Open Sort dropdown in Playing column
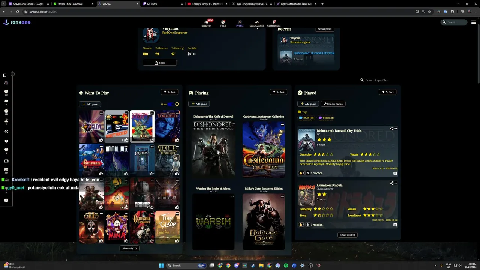This screenshot has width=480, height=270. (279, 92)
